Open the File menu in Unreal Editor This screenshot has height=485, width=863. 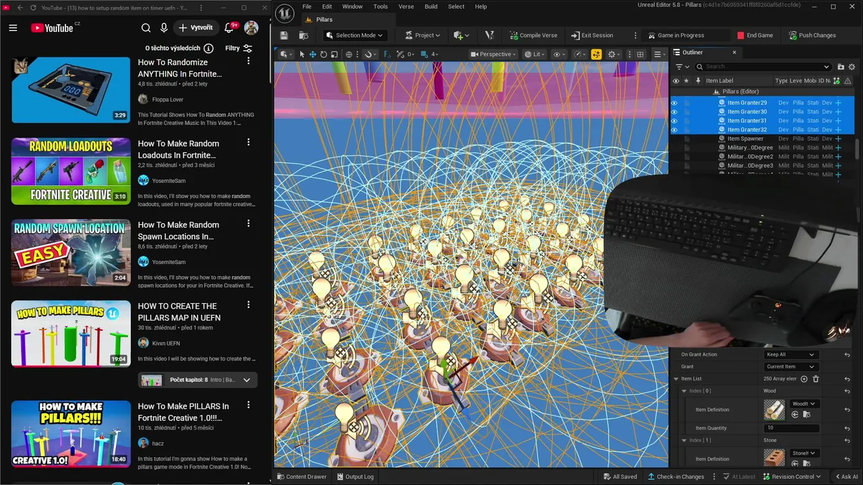(307, 6)
